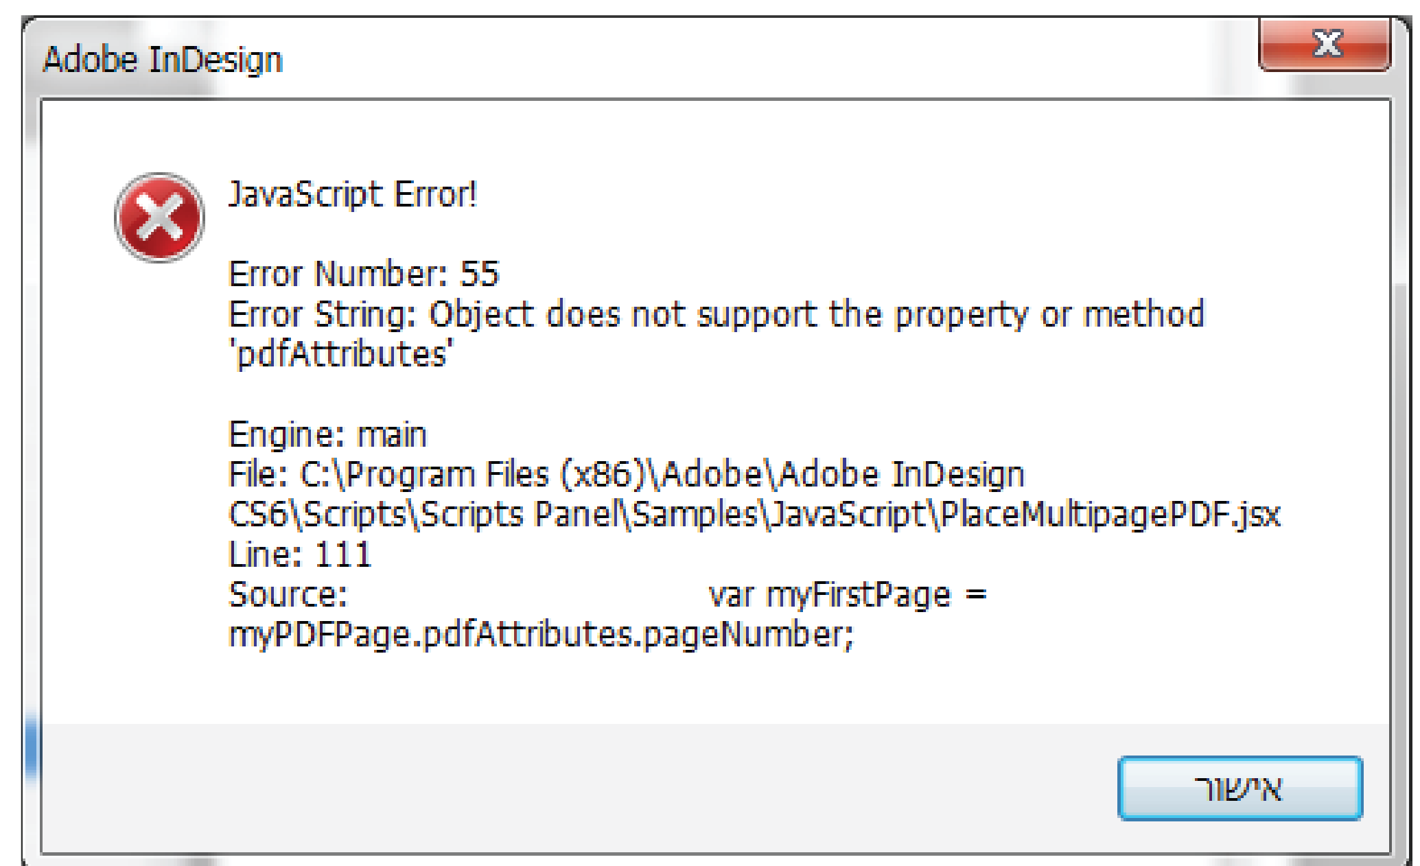The image size is (1420, 866).
Task: Close the Adobe InDesign error dialog
Action: [1325, 45]
